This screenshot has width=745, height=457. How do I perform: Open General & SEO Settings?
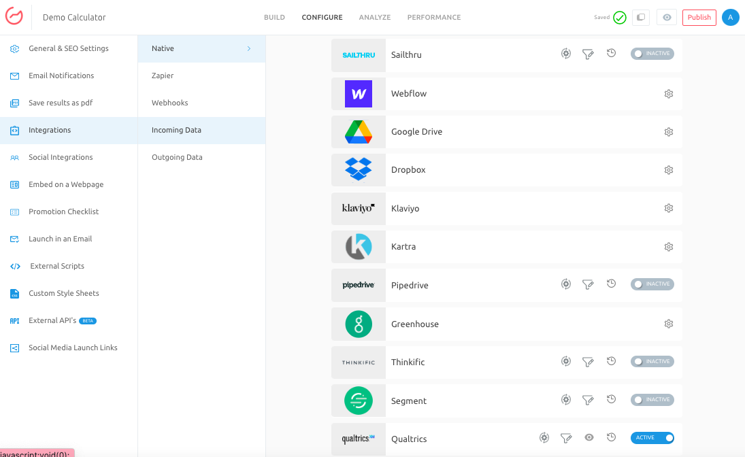click(69, 48)
